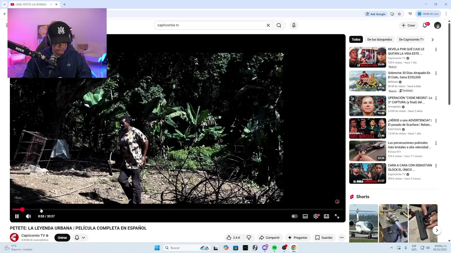Click the Compartir share button

269,238
